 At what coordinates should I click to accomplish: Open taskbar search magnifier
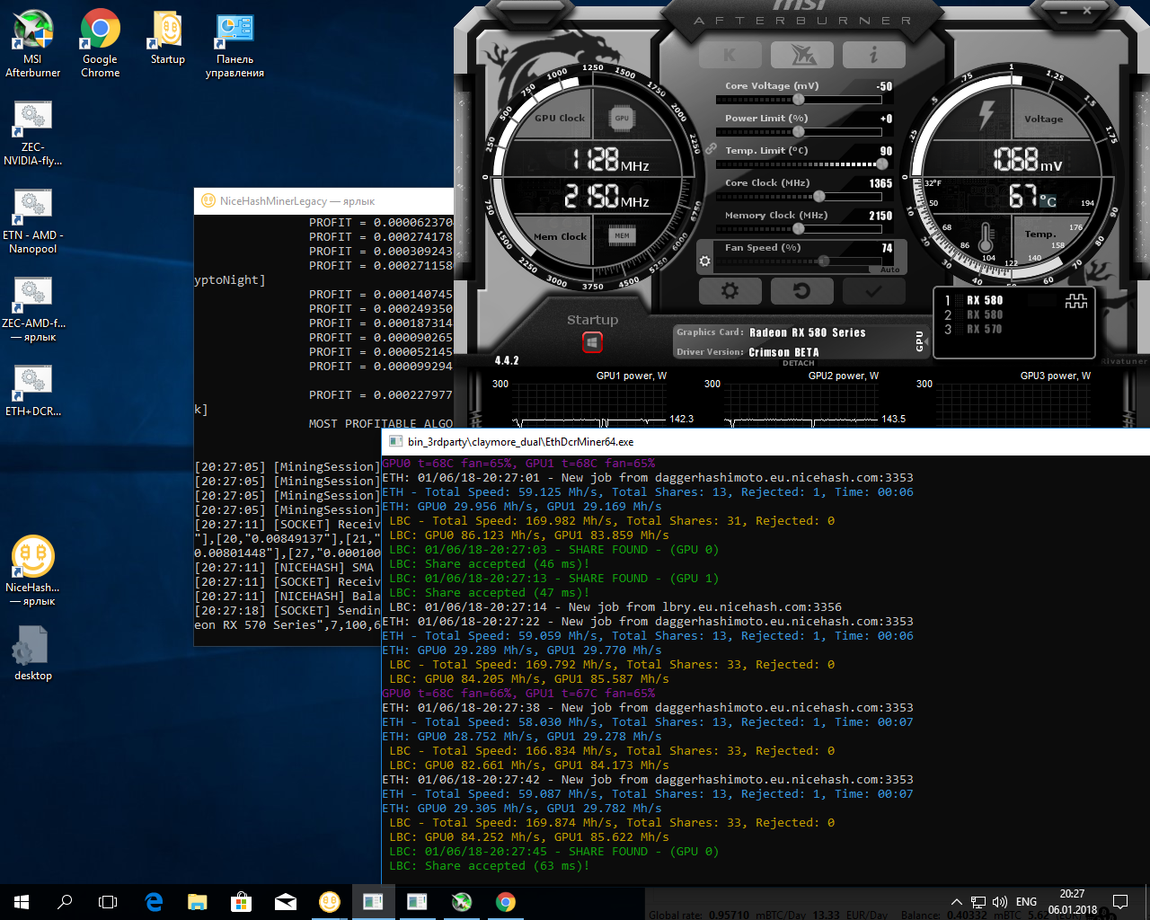coord(65,902)
